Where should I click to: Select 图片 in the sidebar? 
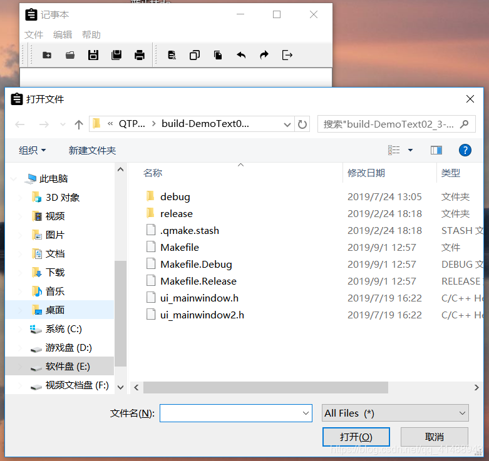(55, 235)
